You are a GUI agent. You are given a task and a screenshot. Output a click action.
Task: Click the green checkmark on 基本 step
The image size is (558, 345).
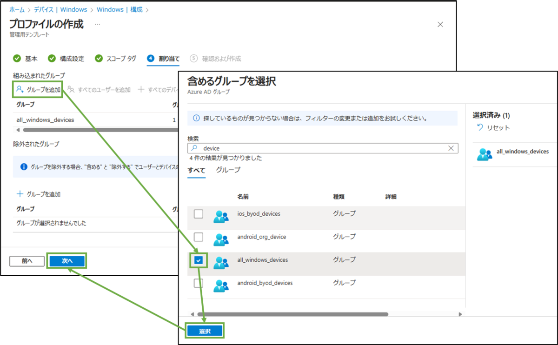tap(16, 58)
